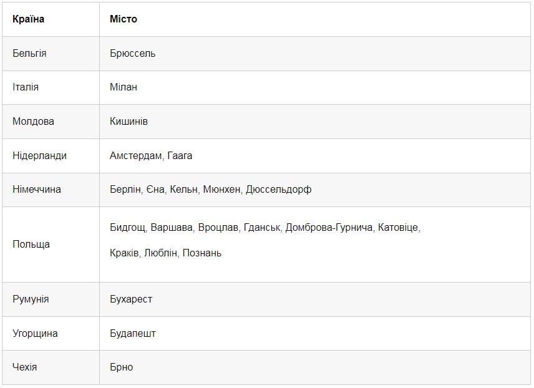Select the "Бельгія" country cell
The image size is (534, 388).
[x=29, y=54]
